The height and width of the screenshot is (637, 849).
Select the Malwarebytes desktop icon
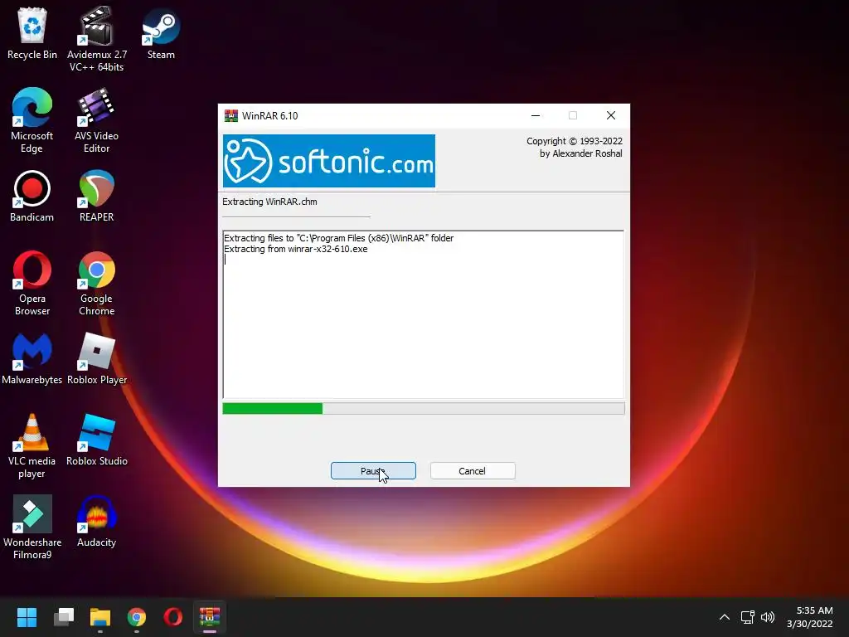(32, 358)
